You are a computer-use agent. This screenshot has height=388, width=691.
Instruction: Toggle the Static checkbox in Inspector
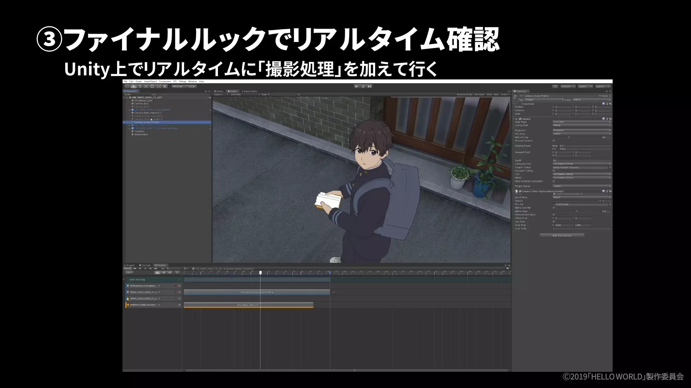[x=600, y=96]
